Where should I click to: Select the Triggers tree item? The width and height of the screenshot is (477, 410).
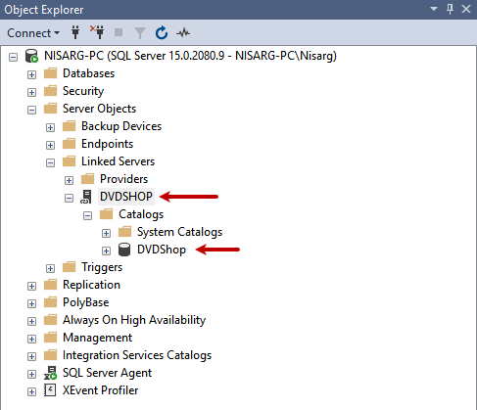(x=102, y=267)
